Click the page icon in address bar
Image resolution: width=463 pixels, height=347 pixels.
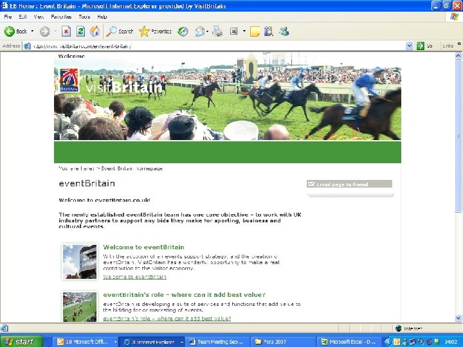click(x=27, y=46)
